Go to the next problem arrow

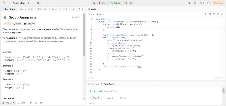(33, 3)
